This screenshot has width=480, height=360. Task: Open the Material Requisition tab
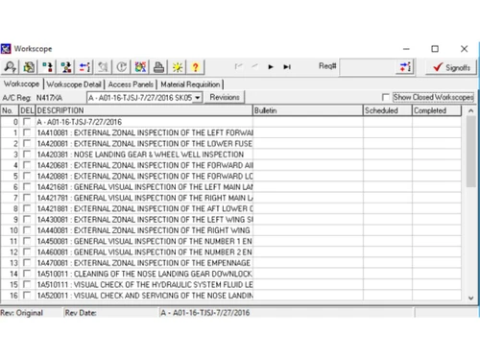point(190,84)
